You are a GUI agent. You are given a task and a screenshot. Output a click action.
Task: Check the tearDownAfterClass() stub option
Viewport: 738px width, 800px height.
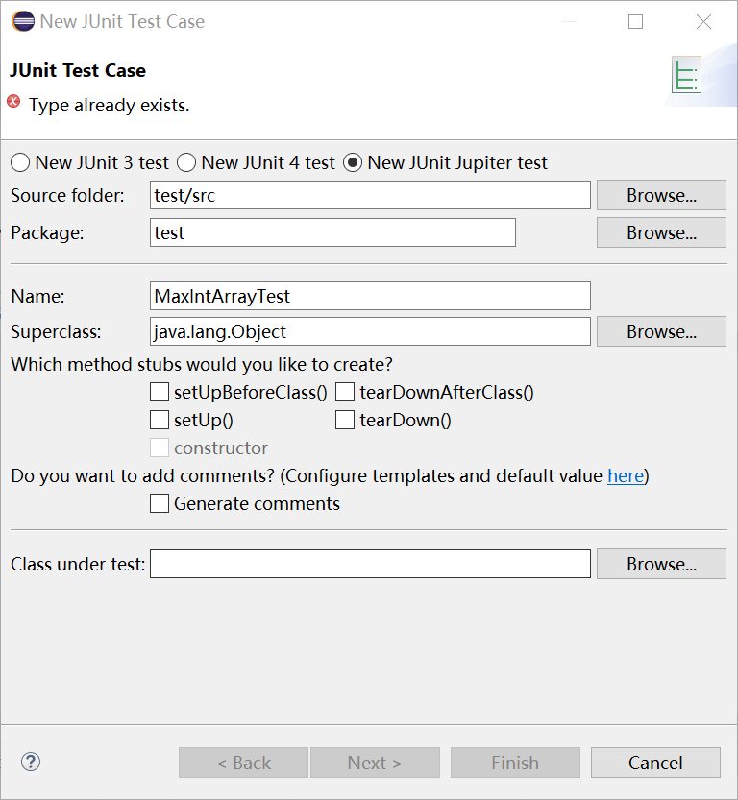point(345,392)
